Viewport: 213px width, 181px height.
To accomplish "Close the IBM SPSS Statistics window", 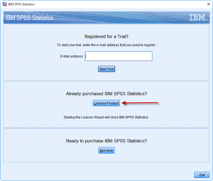I will coord(208,4).
